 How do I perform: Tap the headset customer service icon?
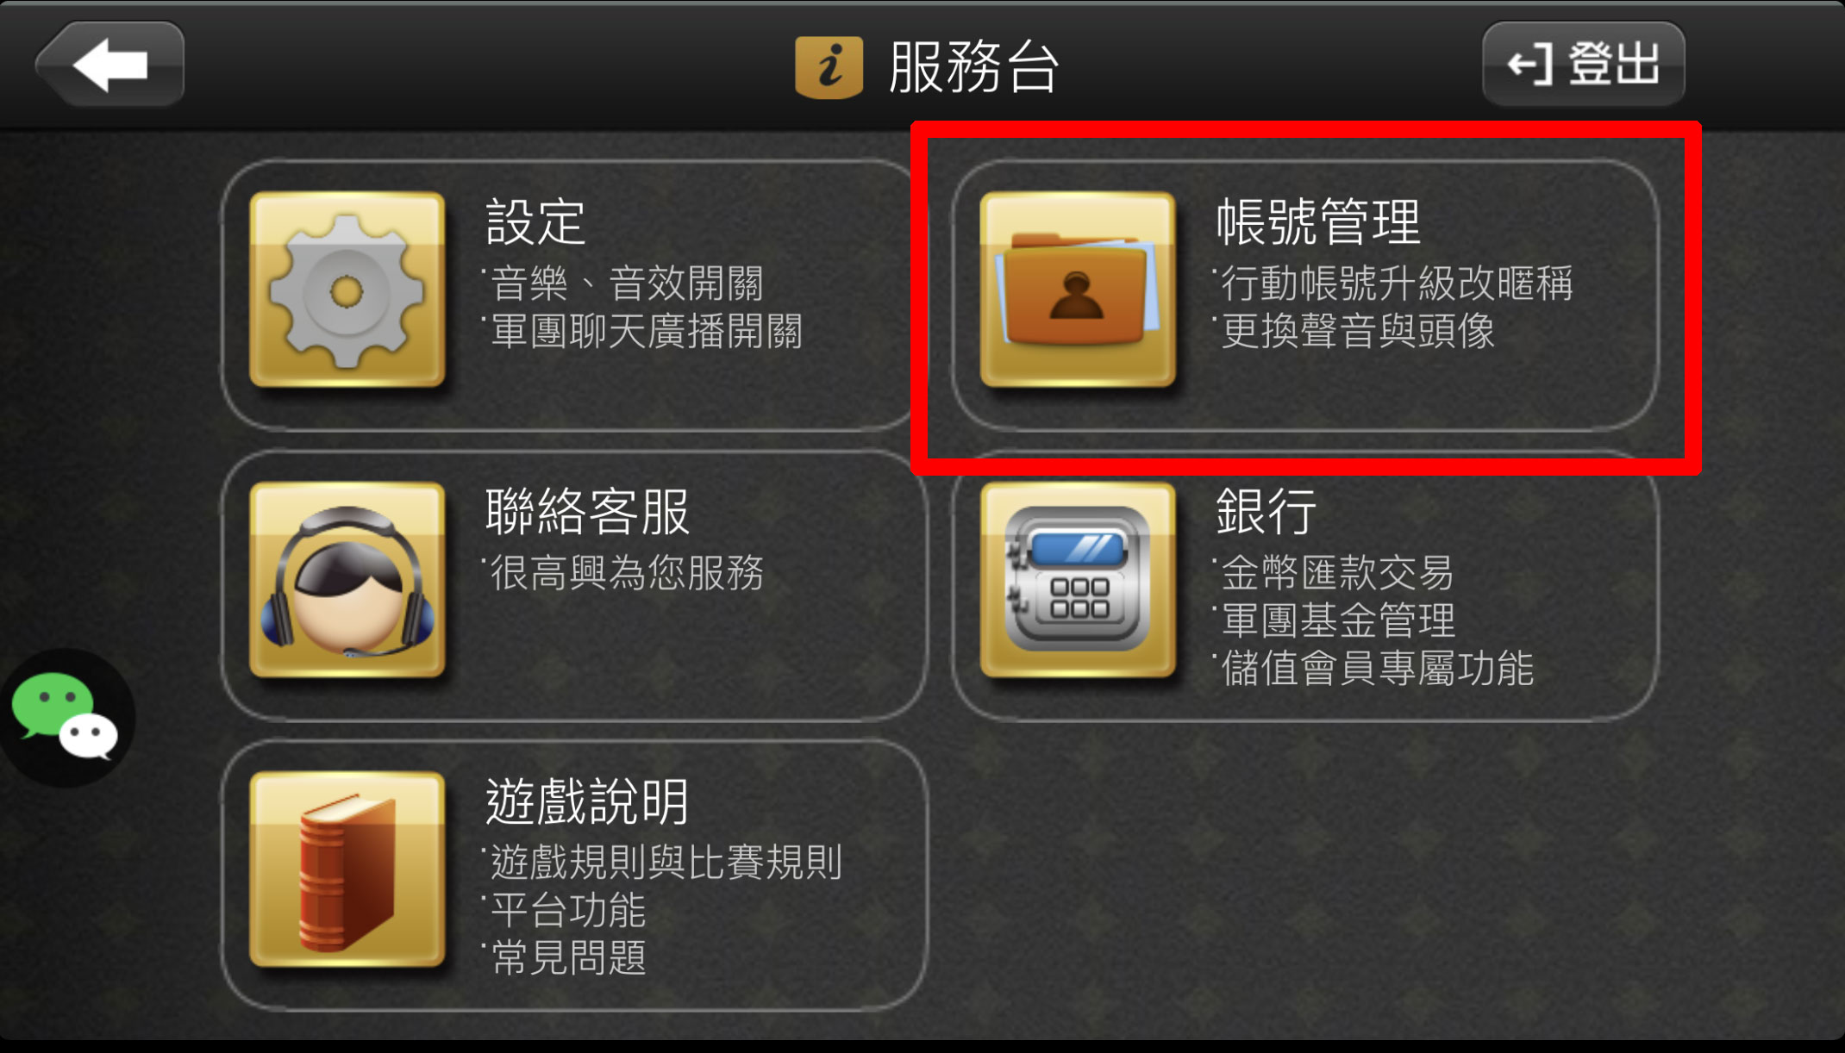coord(347,580)
